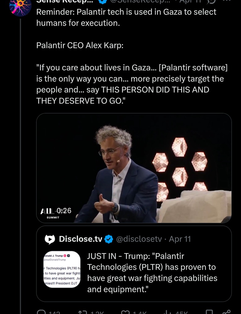Play the Alex Karp video
The width and height of the screenshot is (241, 314).
point(134,168)
